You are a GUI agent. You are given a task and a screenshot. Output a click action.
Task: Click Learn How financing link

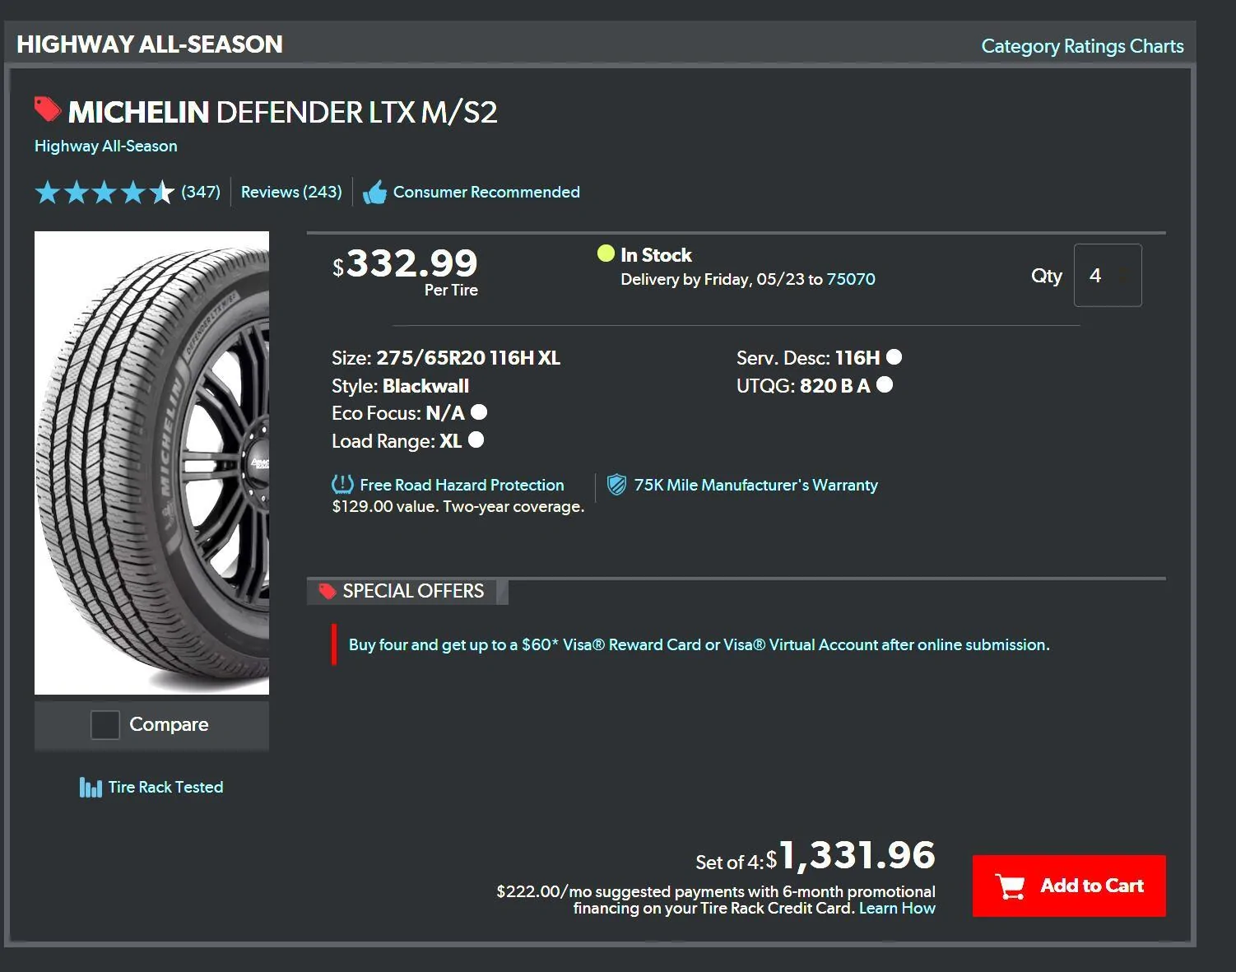(x=897, y=908)
